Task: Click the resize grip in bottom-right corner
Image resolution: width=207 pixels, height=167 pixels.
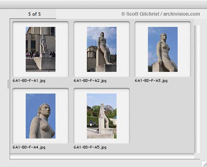Action: [205, 164]
